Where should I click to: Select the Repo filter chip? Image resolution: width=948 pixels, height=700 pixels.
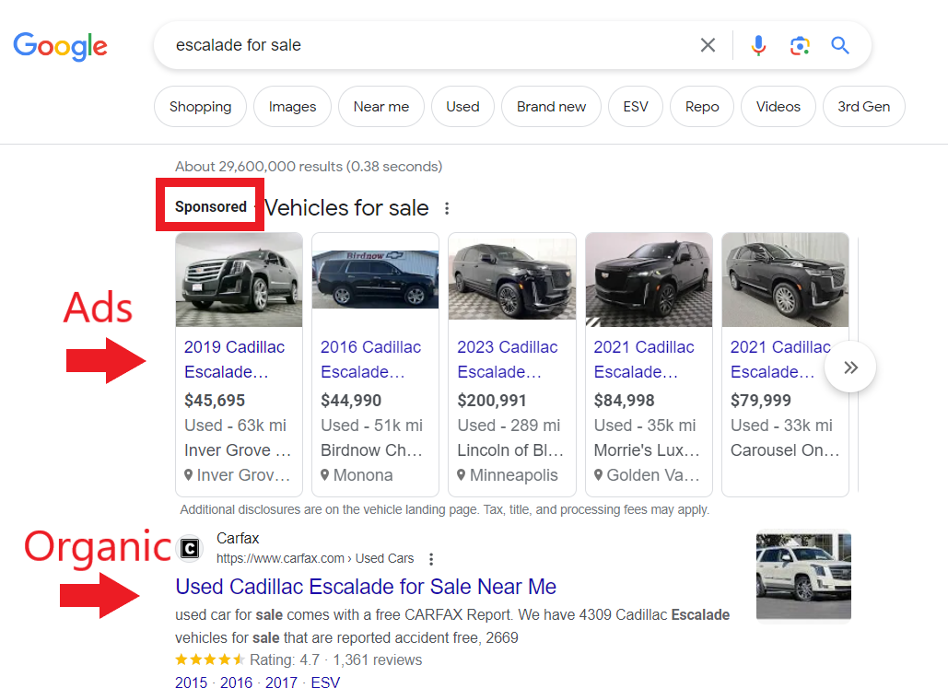pos(702,107)
